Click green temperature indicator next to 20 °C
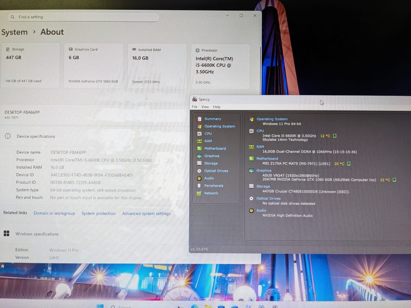Screen dimensions: 411x308 point(348,164)
